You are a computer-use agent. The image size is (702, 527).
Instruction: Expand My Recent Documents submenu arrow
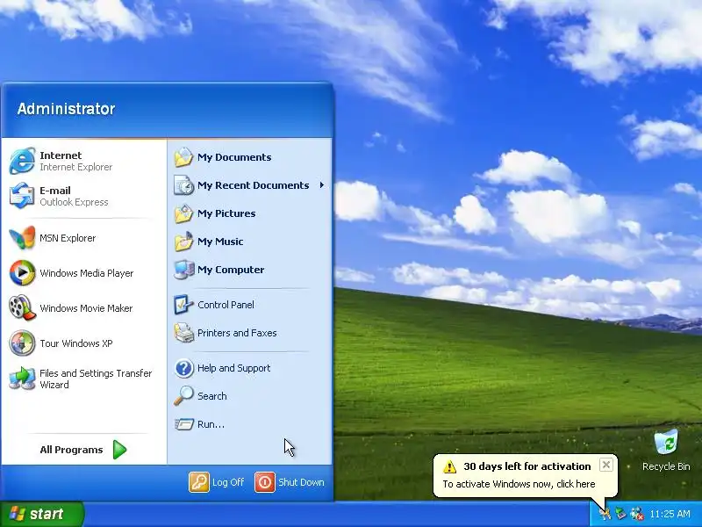click(x=321, y=185)
